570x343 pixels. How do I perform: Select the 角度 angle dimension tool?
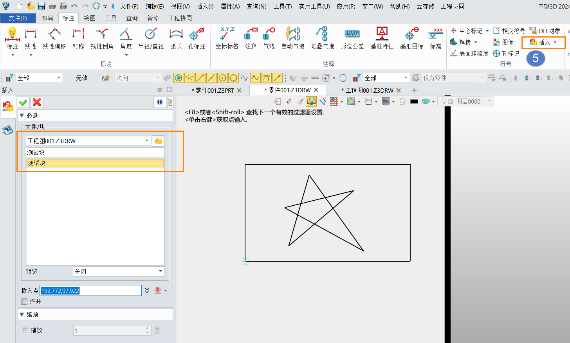pyautogui.click(x=126, y=38)
